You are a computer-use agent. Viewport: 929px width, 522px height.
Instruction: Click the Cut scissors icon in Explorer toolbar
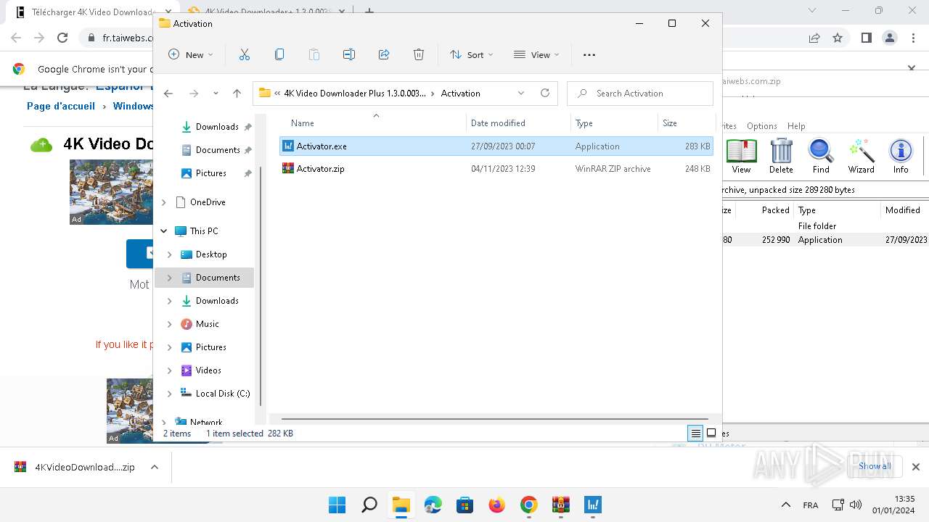[244, 54]
